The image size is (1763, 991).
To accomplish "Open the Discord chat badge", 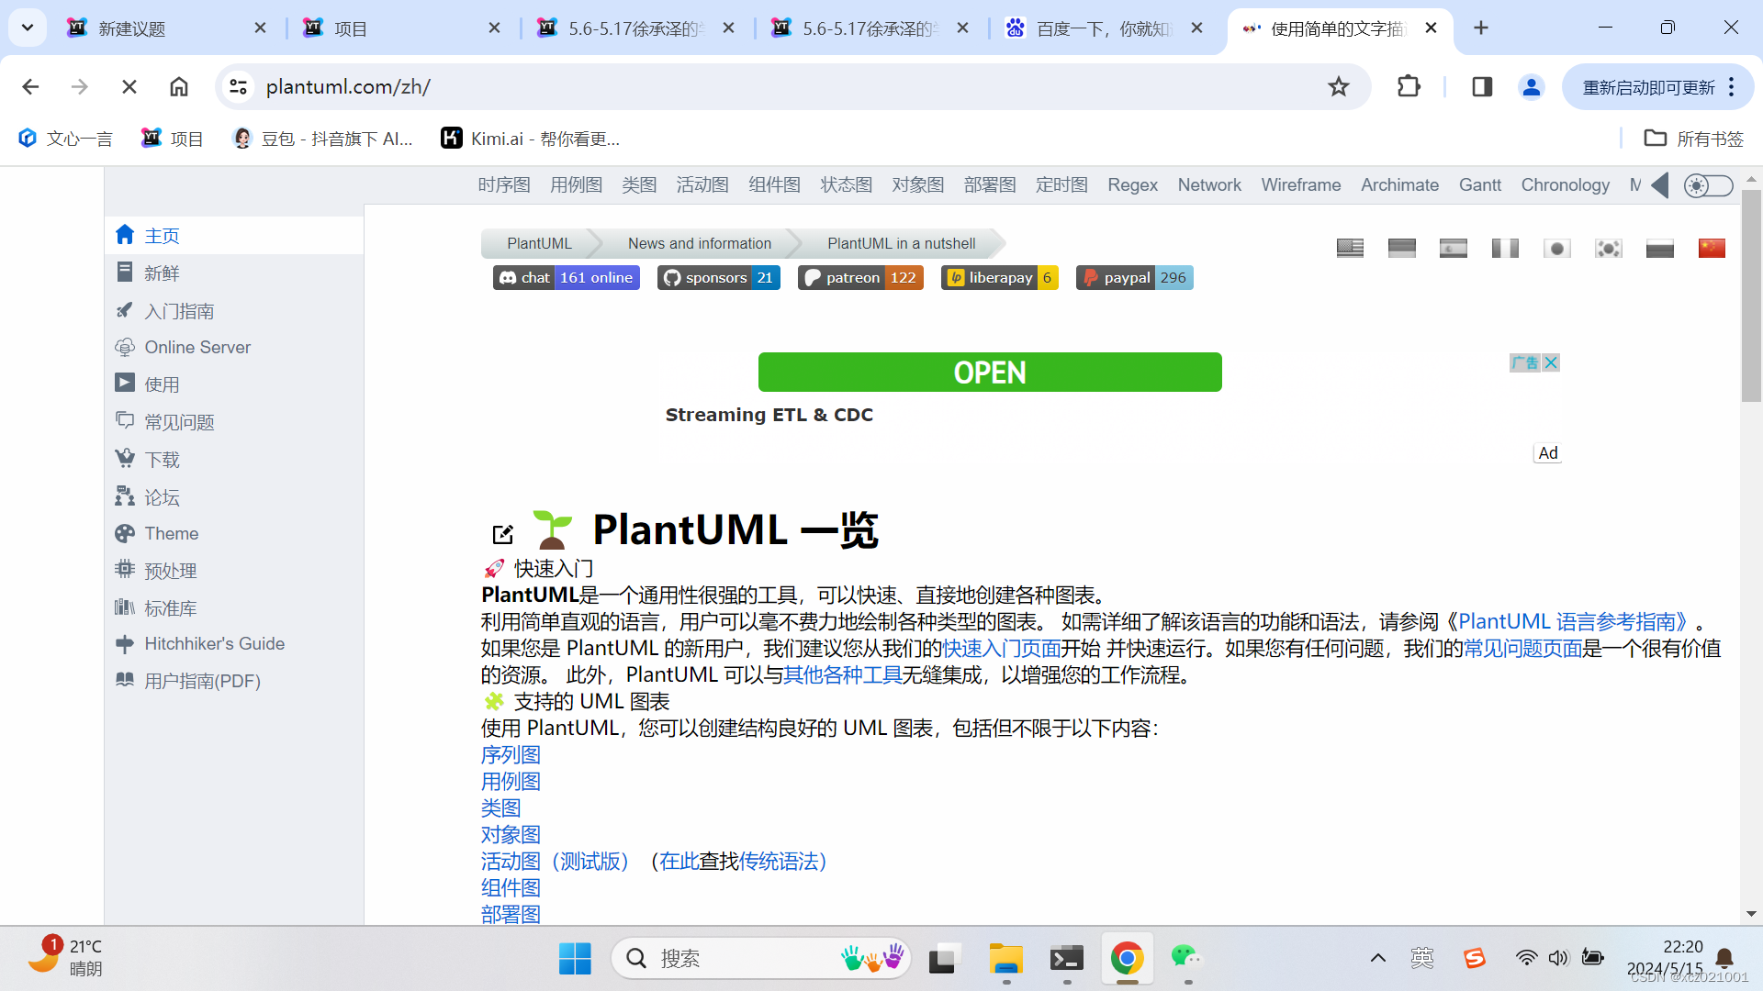I will (566, 278).
